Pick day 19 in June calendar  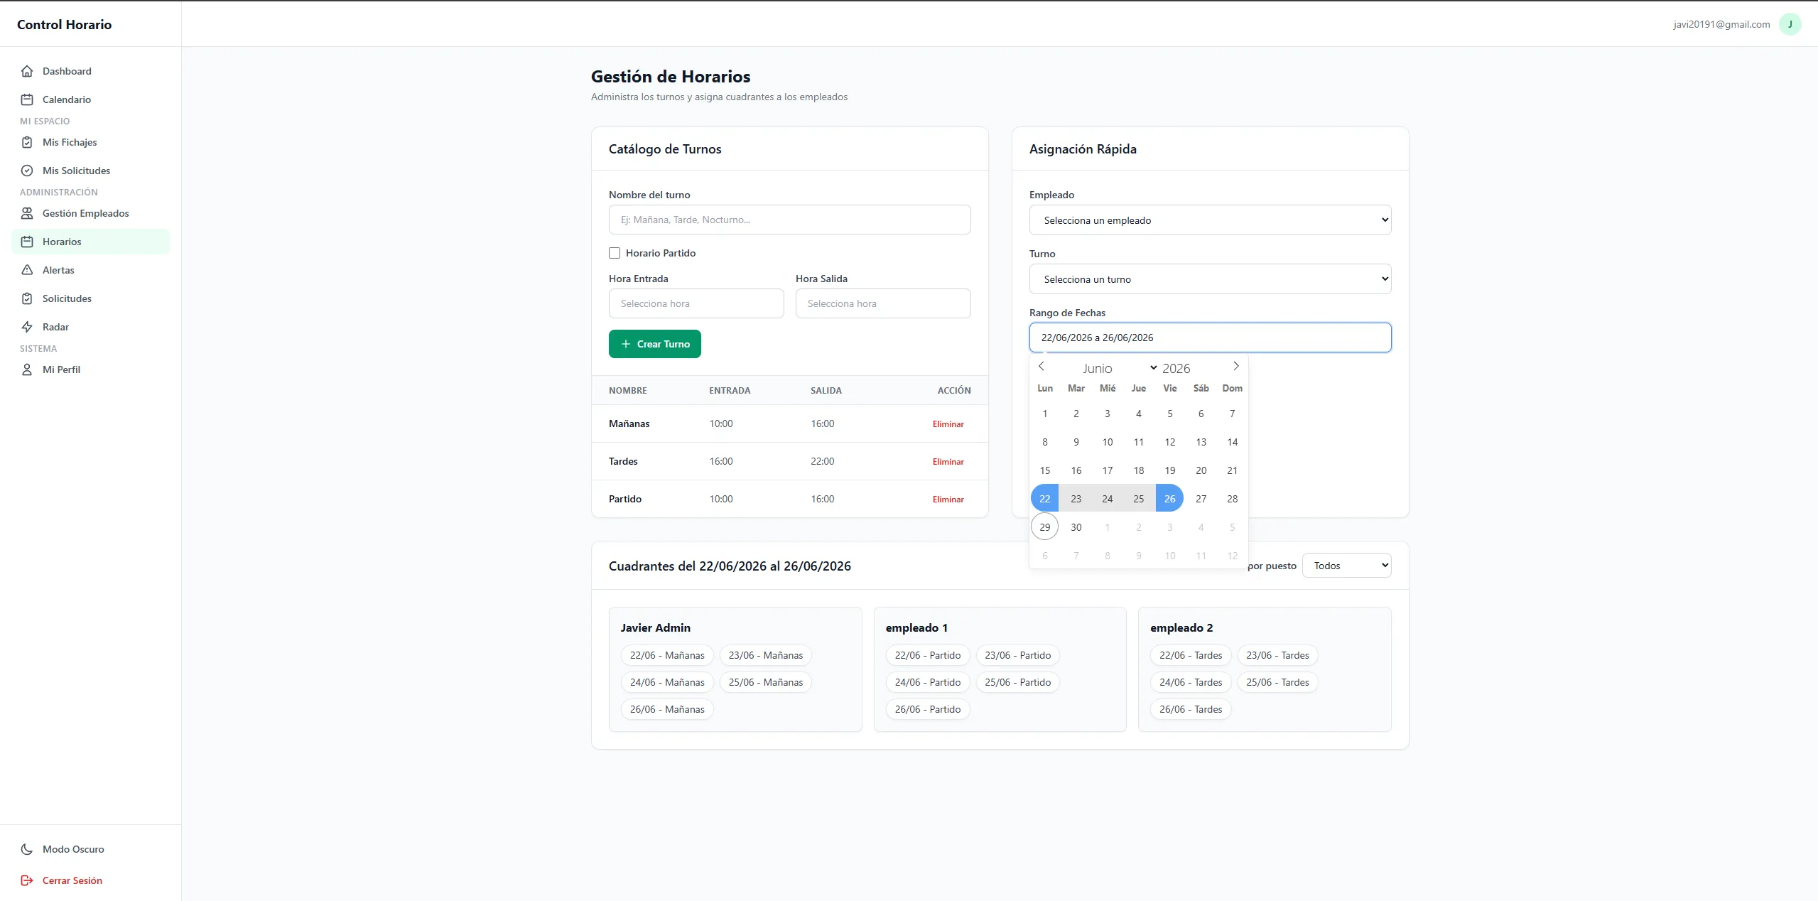pos(1169,470)
